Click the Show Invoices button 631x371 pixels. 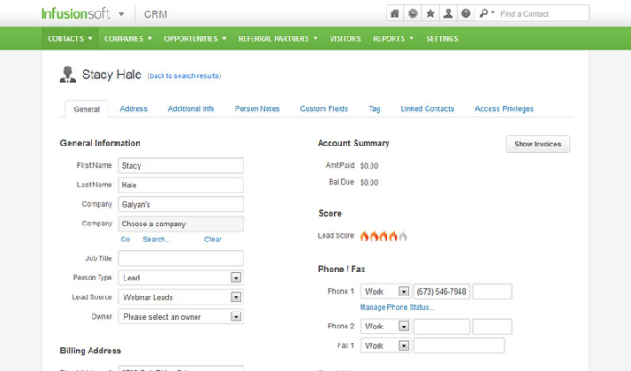pyautogui.click(x=538, y=144)
